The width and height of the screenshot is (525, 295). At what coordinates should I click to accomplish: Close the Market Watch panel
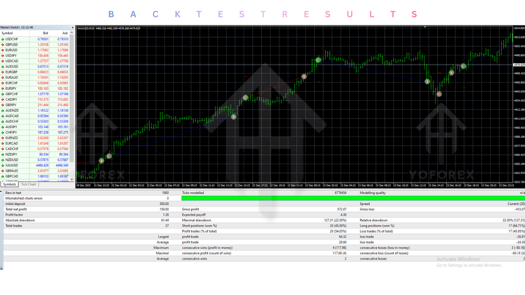tap(73, 27)
